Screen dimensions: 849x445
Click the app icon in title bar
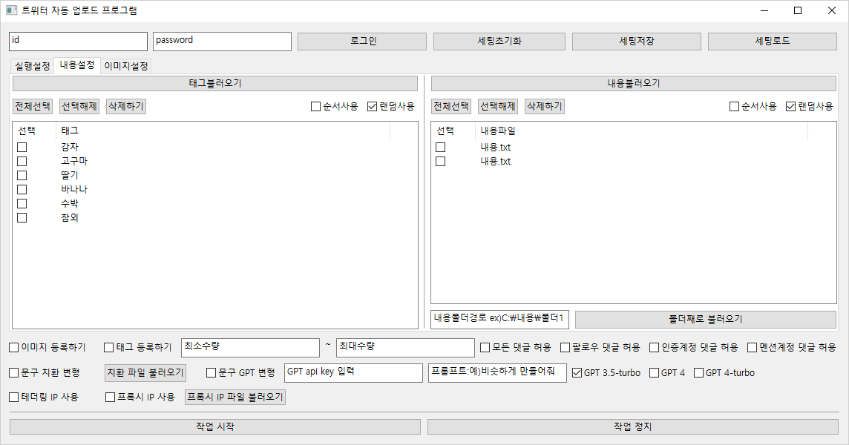(x=11, y=10)
